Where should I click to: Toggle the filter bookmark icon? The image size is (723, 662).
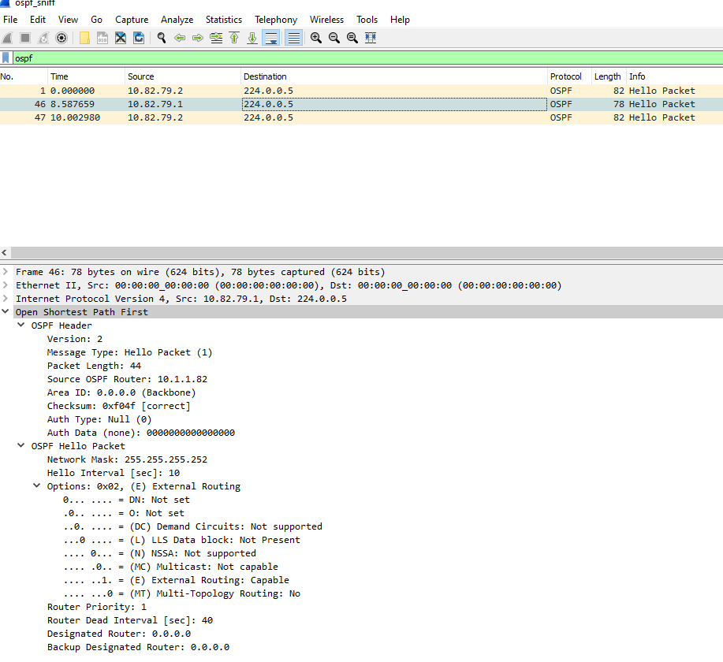click(x=6, y=58)
